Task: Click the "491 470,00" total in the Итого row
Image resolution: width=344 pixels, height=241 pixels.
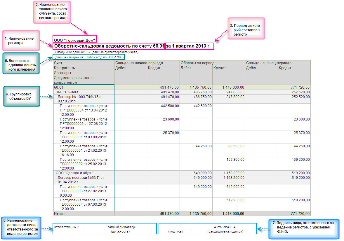Action: (169, 214)
